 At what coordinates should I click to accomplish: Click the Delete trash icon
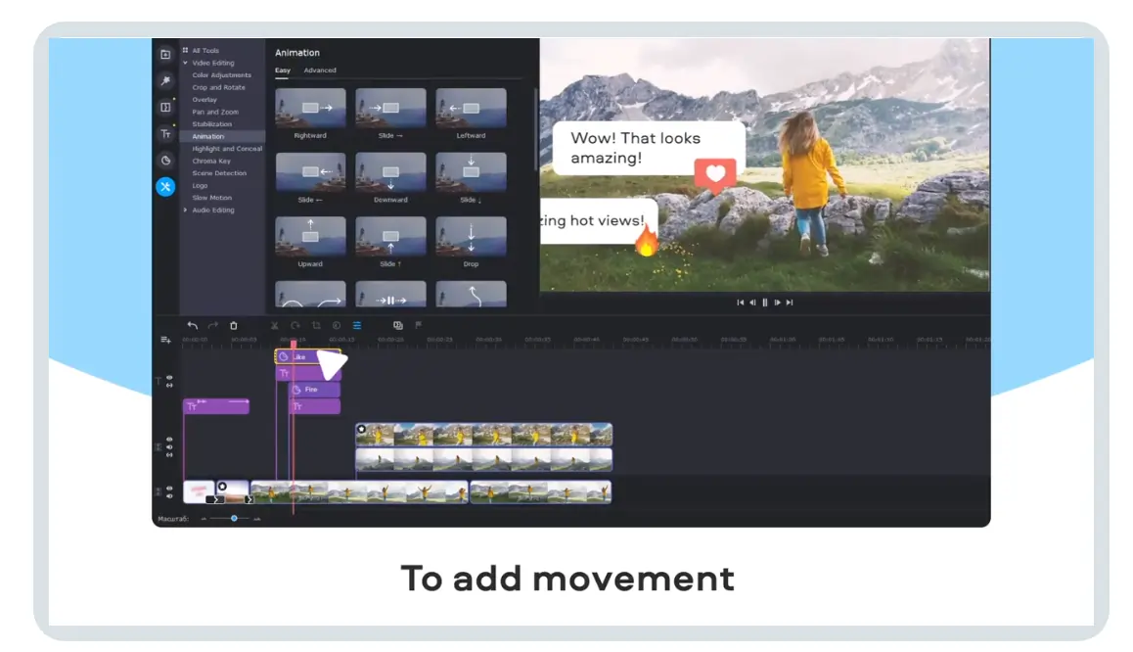(234, 326)
